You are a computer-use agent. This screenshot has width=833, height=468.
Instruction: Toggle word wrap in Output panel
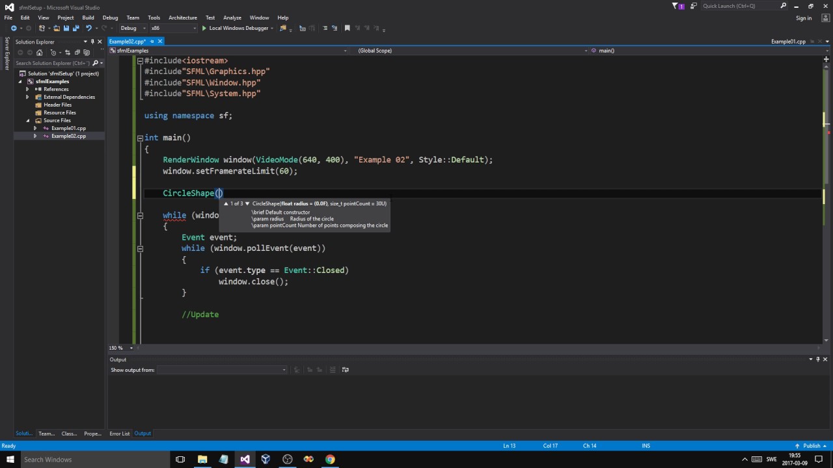tap(345, 370)
